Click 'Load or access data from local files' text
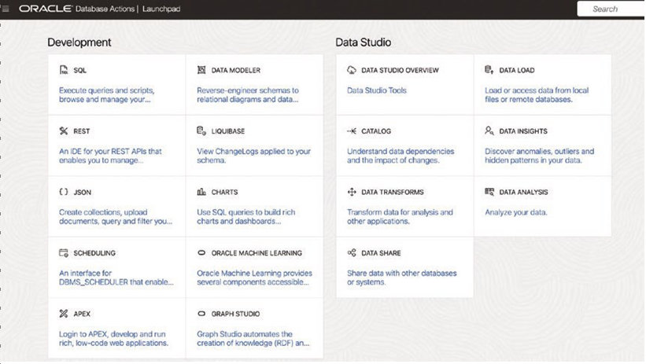This screenshot has width=646, height=364. click(537, 94)
